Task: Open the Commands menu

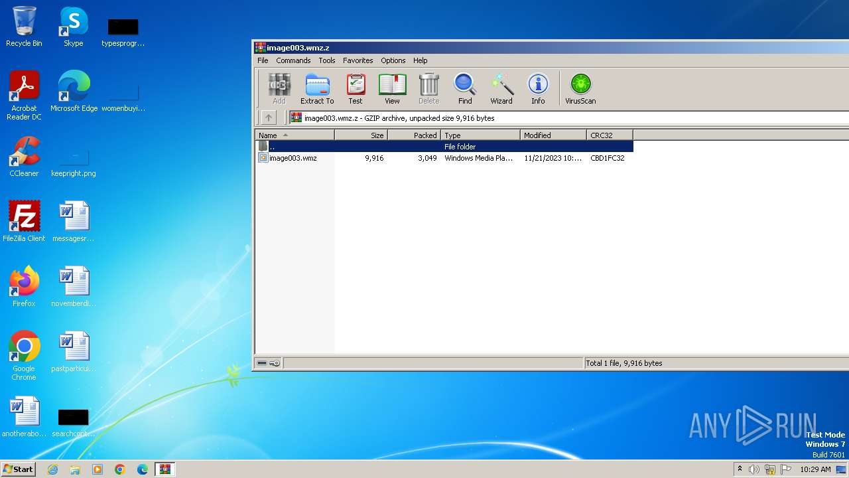Action: pos(293,60)
